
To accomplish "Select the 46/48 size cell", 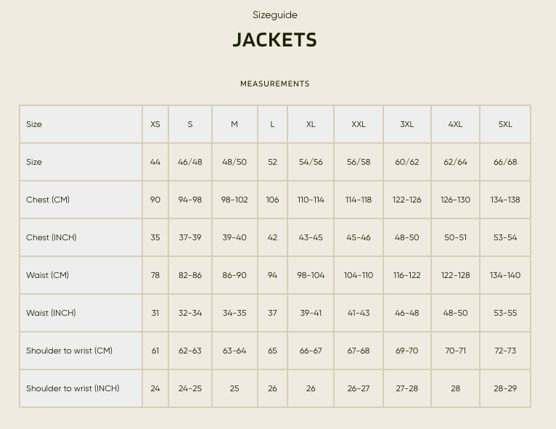I will click(x=190, y=162).
